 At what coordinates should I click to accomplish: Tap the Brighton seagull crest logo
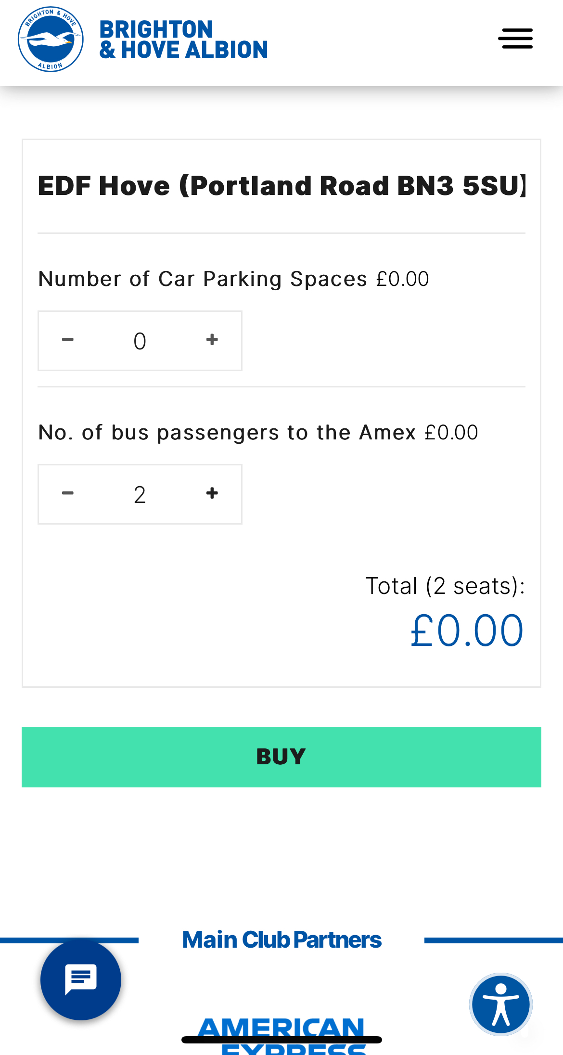[x=51, y=39]
